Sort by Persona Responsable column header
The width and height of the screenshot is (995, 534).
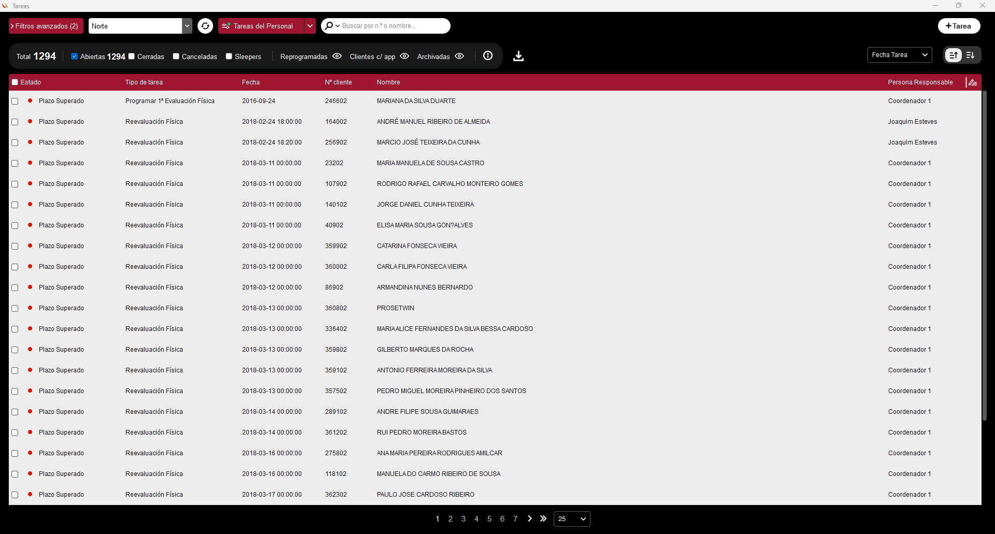[920, 82]
